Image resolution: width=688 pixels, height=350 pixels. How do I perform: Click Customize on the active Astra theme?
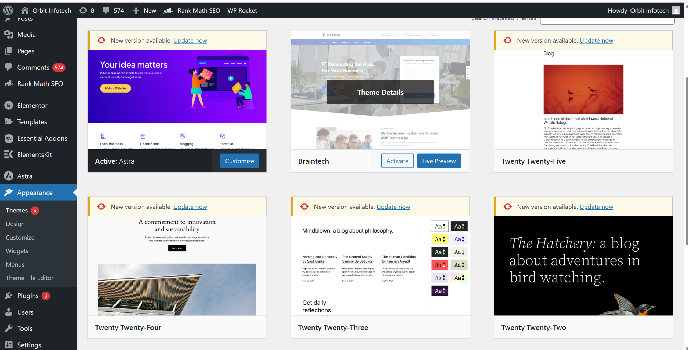(x=239, y=161)
